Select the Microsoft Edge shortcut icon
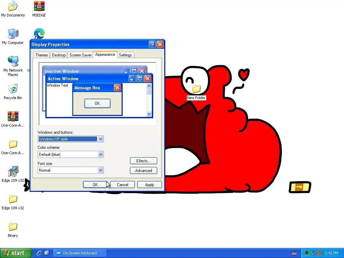Screen dimensions: 344x258 (39, 34)
